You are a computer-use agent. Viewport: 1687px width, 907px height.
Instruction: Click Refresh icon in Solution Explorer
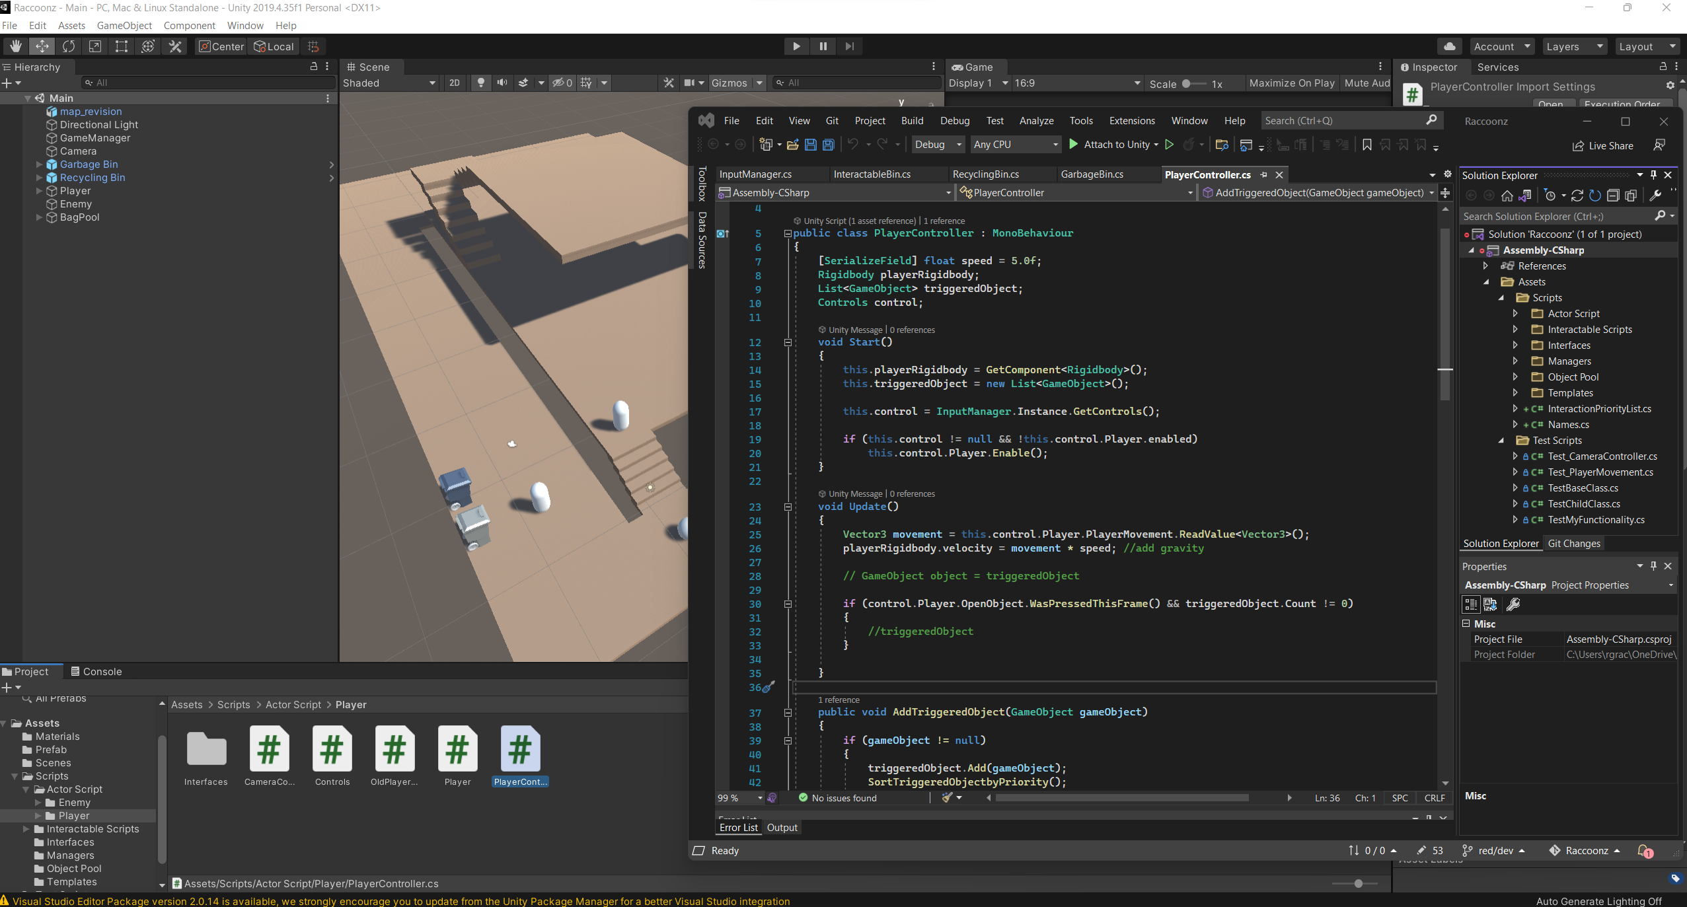[x=1595, y=196]
